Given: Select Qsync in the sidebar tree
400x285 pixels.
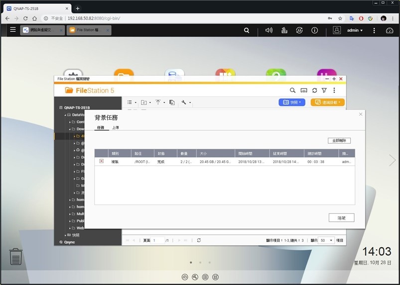Looking at the screenshot, I should 69,242.
